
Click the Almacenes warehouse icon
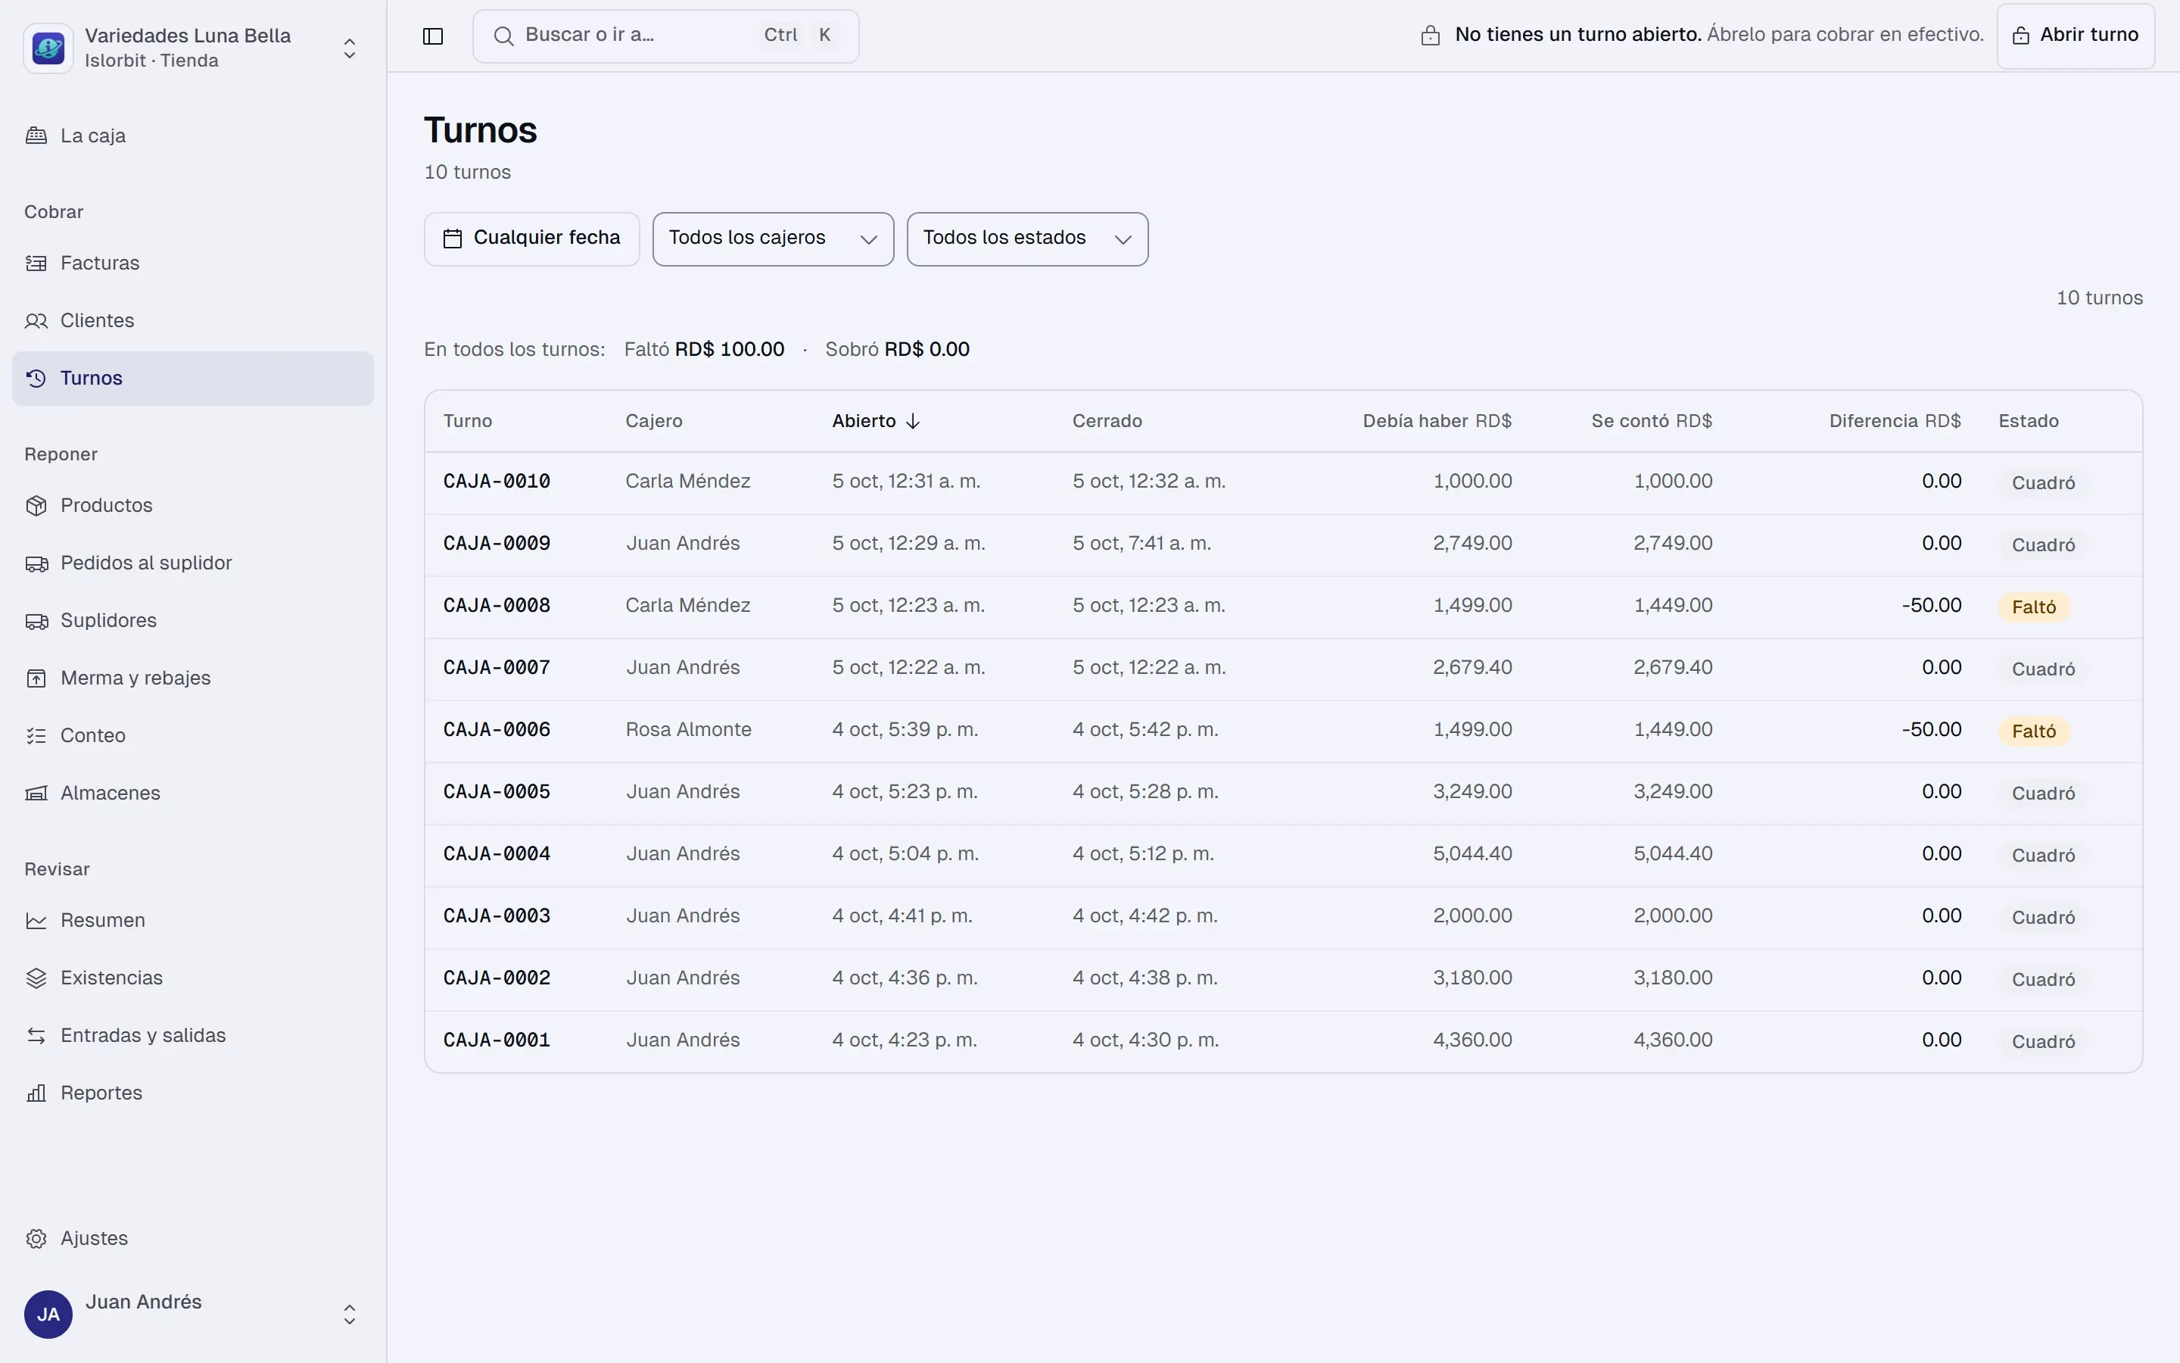(x=36, y=794)
